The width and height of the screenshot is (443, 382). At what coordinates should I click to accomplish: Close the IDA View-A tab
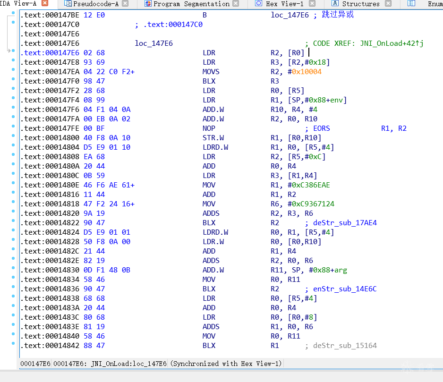[45, 3]
